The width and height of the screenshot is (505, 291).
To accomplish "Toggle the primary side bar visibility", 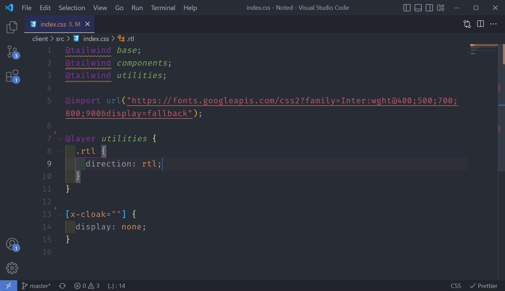I will (406, 7).
